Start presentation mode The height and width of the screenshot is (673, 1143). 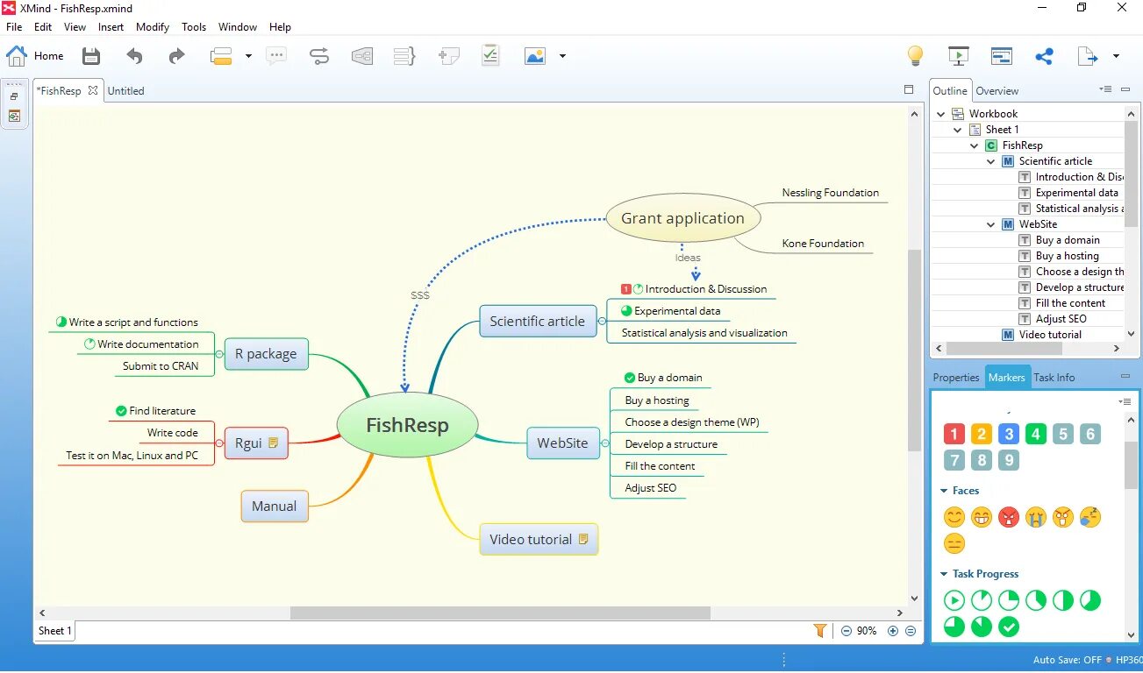coord(958,56)
